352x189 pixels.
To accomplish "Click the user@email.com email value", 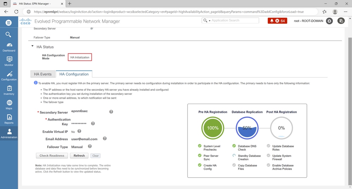I will [85, 139].
